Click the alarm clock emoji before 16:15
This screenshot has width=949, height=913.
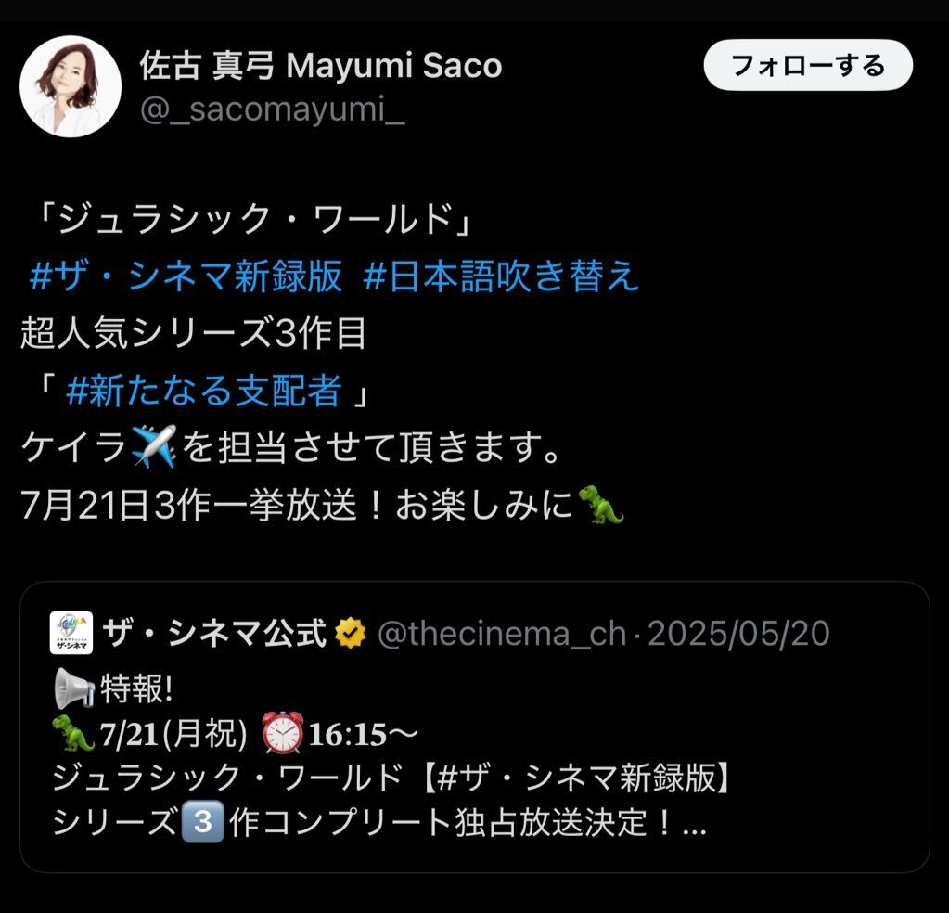tap(283, 733)
